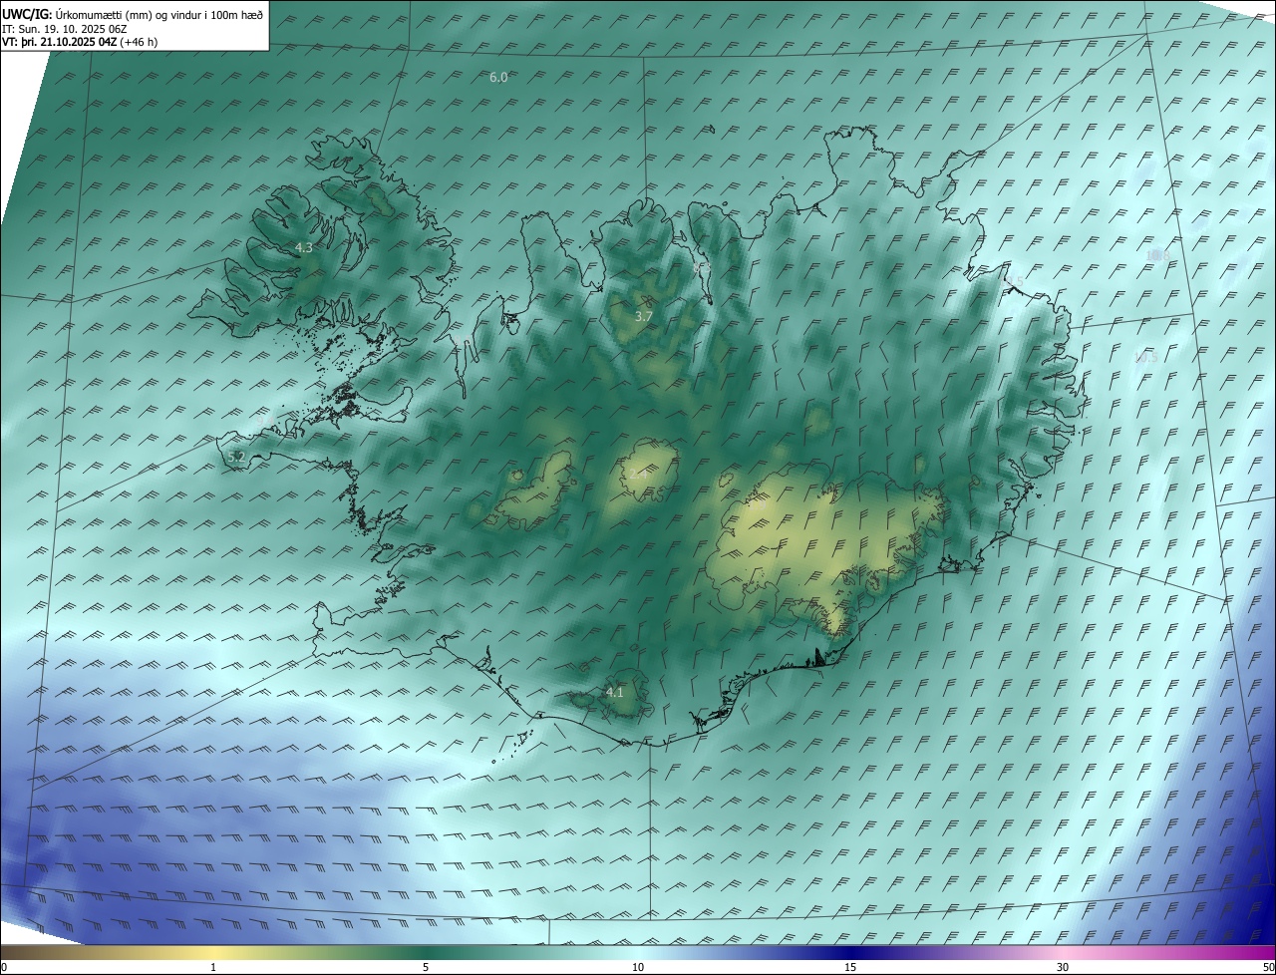Screen dimensions: 1276x975
Task: Click the 5 tick on the color scale
Action: coord(426,967)
